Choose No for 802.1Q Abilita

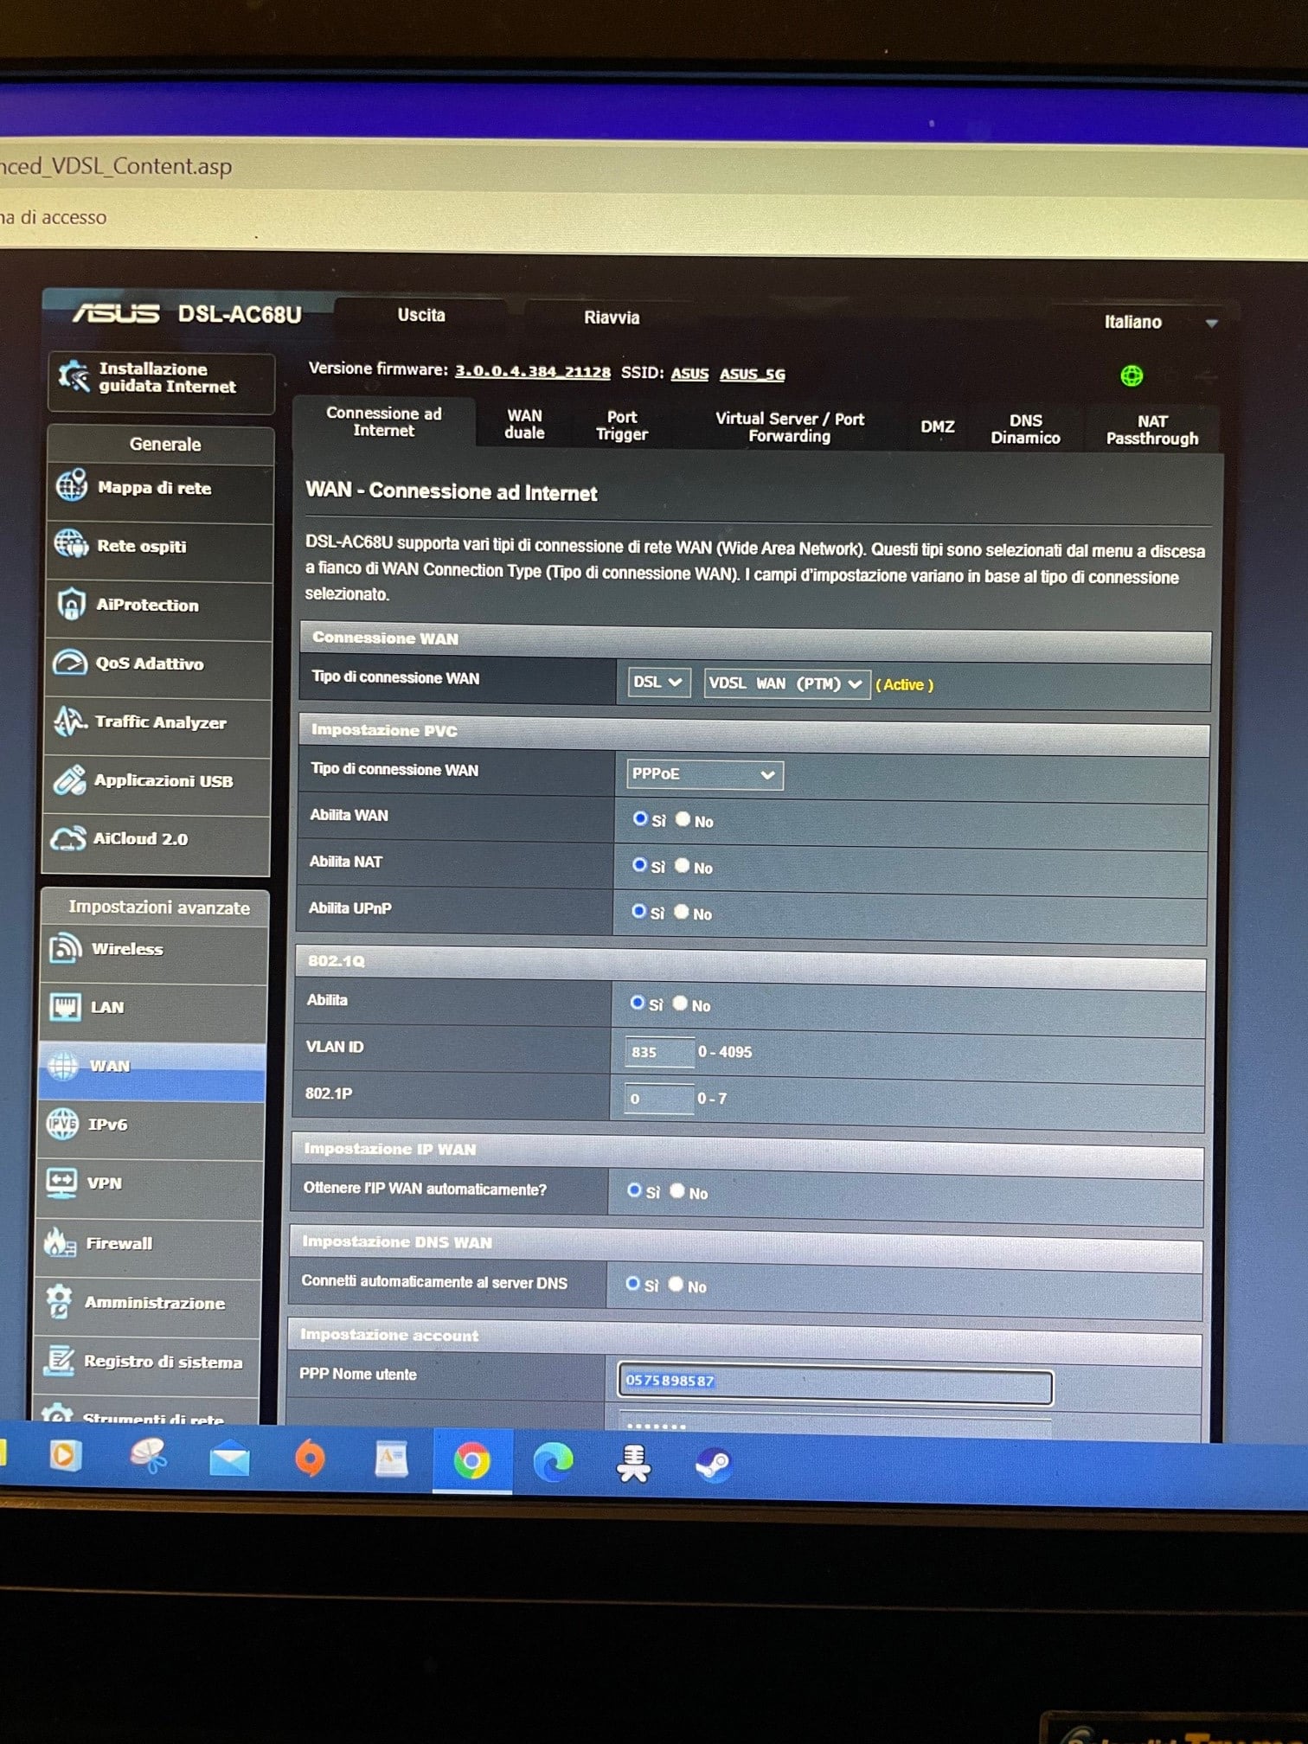[680, 1003]
